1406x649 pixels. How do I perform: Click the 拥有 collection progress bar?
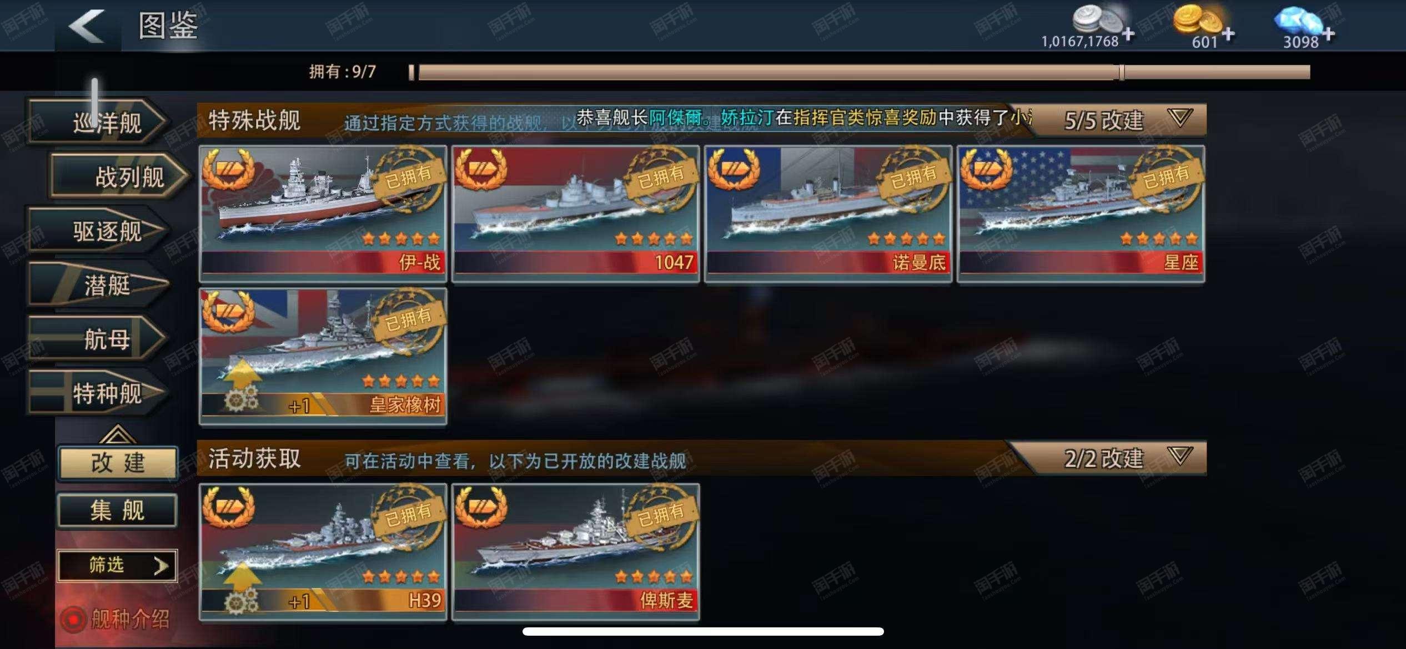pos(859,72)
